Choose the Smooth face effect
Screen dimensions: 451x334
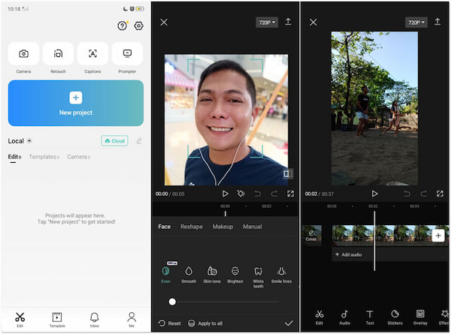pos(189,275)
